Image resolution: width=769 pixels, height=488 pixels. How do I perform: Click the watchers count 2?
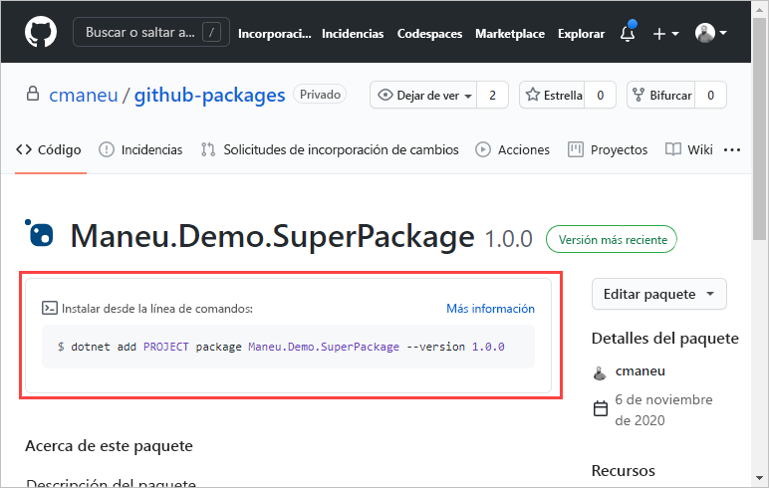492,96
